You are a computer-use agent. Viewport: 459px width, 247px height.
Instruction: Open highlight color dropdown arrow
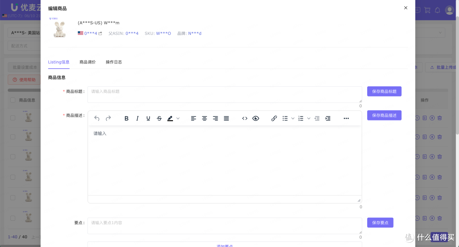(x=178, y=118)
